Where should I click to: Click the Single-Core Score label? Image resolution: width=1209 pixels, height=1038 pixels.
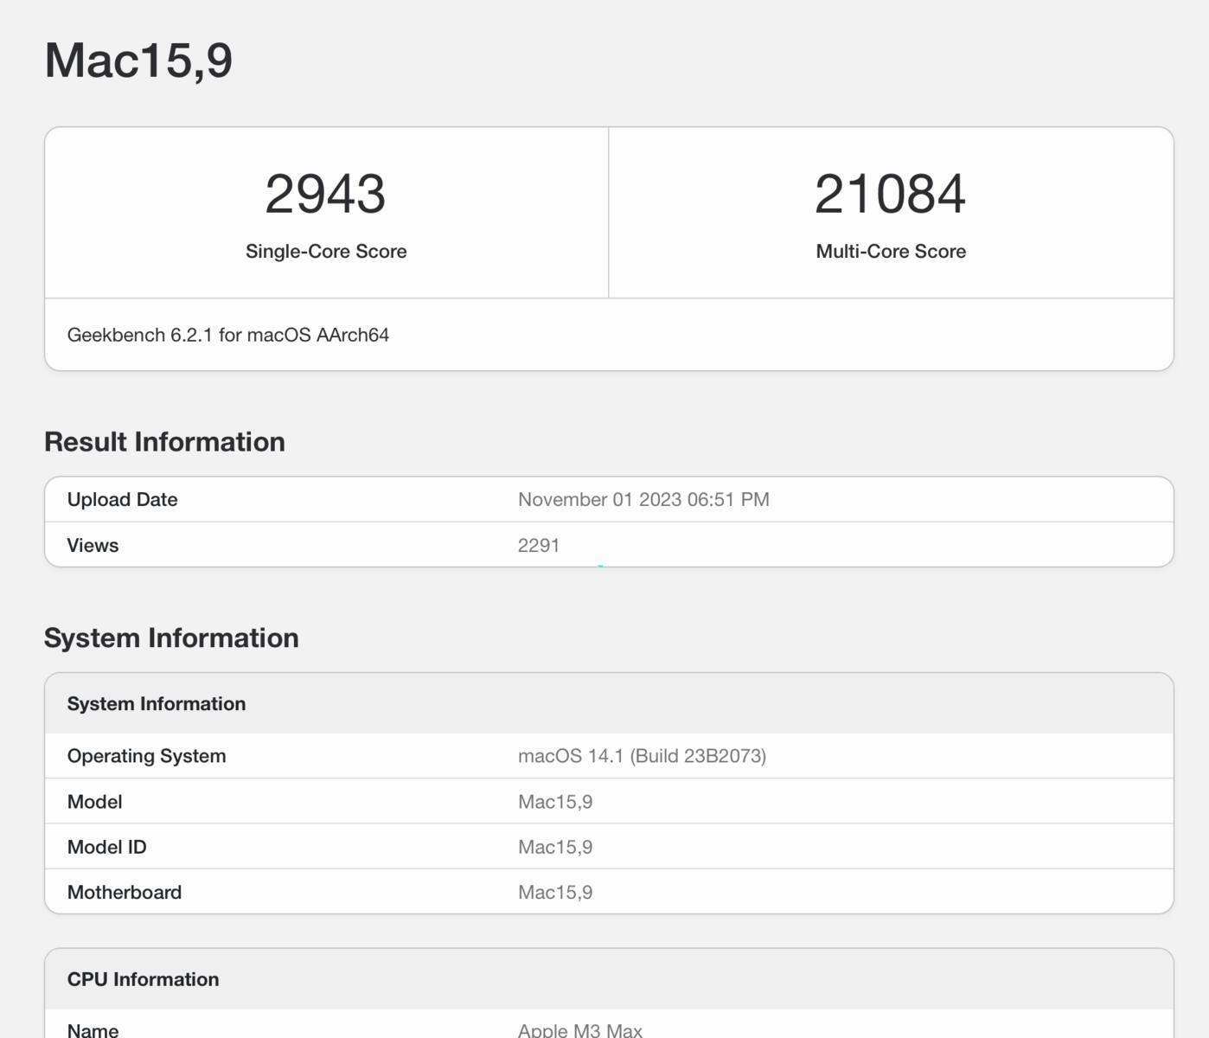coord(326,251)
